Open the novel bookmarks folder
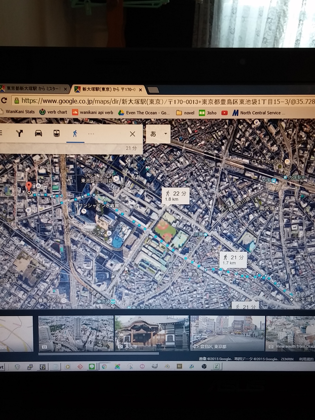 pyautogui.click(x=185, y=113)
